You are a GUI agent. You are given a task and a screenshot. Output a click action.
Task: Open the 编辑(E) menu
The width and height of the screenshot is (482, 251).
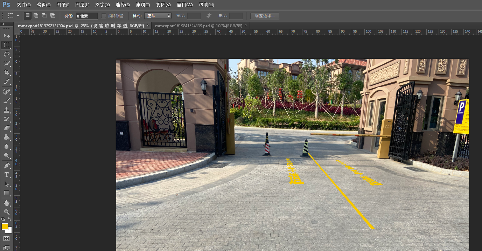tap(43, 5)
